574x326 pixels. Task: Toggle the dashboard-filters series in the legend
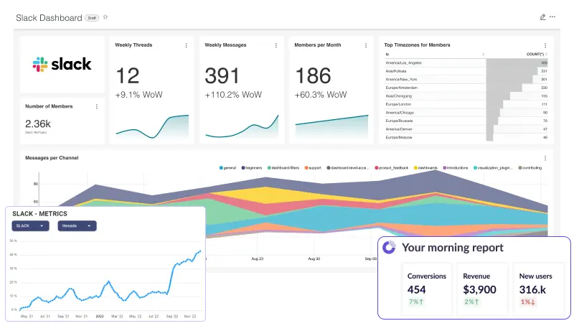283,168
